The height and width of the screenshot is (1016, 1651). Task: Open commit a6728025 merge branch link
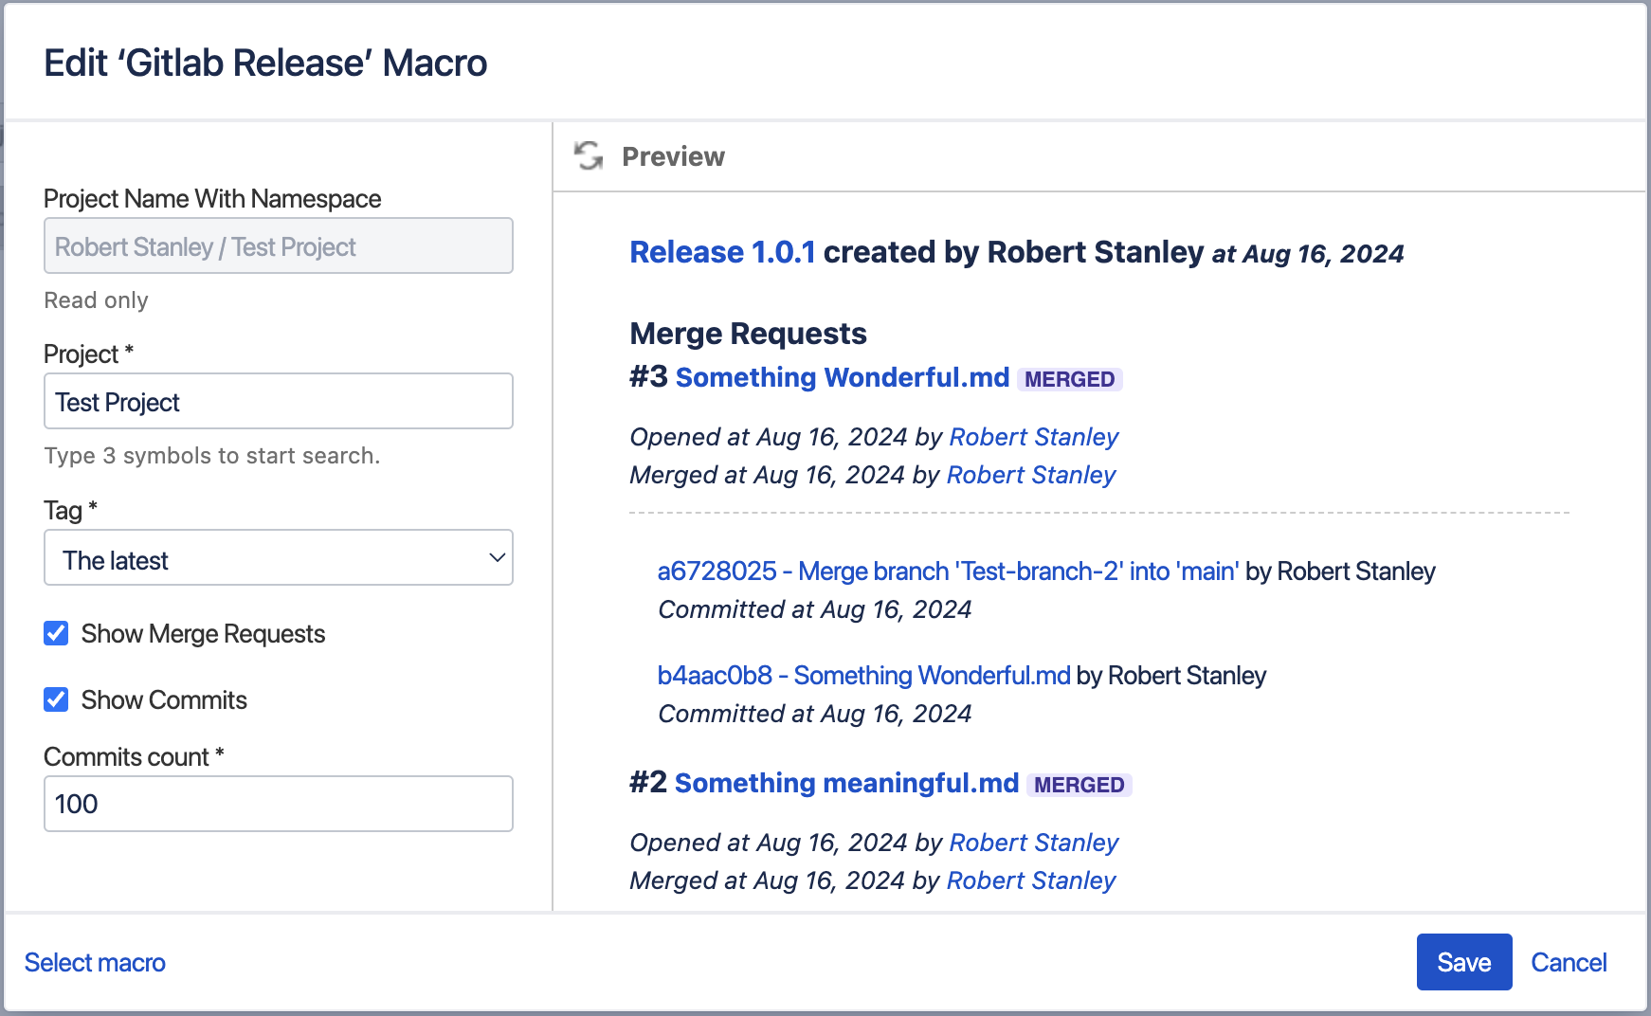[948, 571]
